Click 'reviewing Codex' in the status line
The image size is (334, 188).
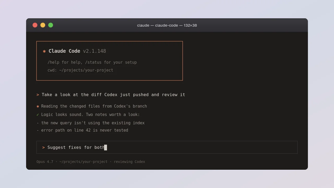[129, 162]
